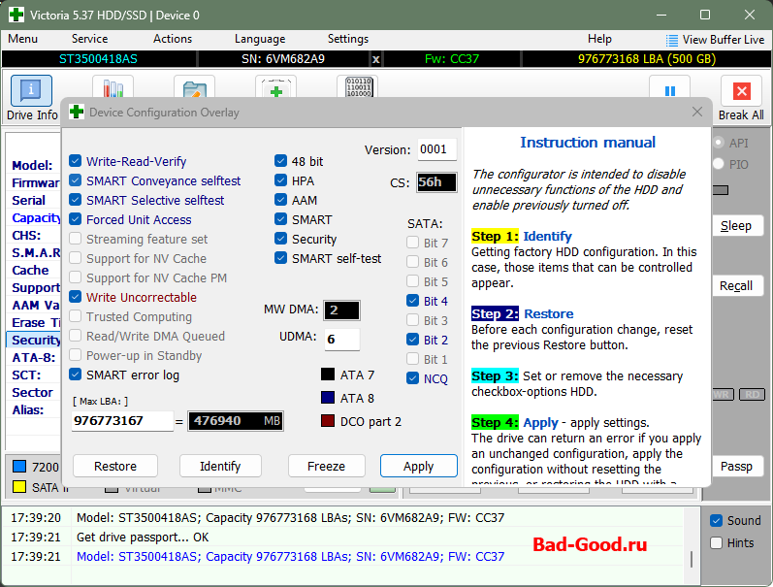
Task: Open the Service menu
Action: [89, 39]
